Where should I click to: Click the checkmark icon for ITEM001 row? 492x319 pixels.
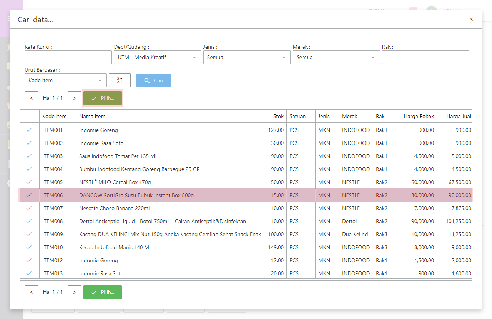pyautogui.click(x=29, y=130)
